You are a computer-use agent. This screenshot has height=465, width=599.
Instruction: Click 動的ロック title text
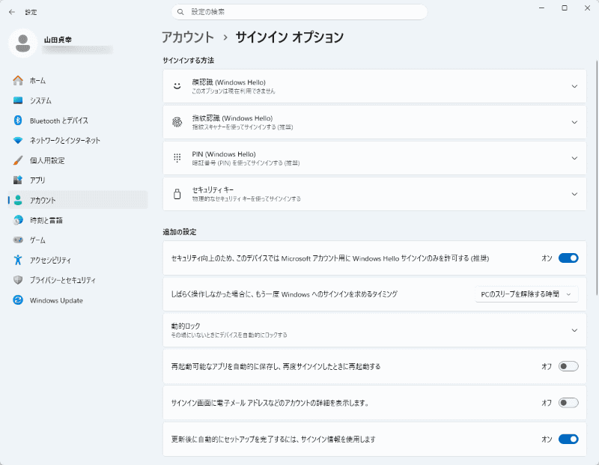(x=186, y=326)
